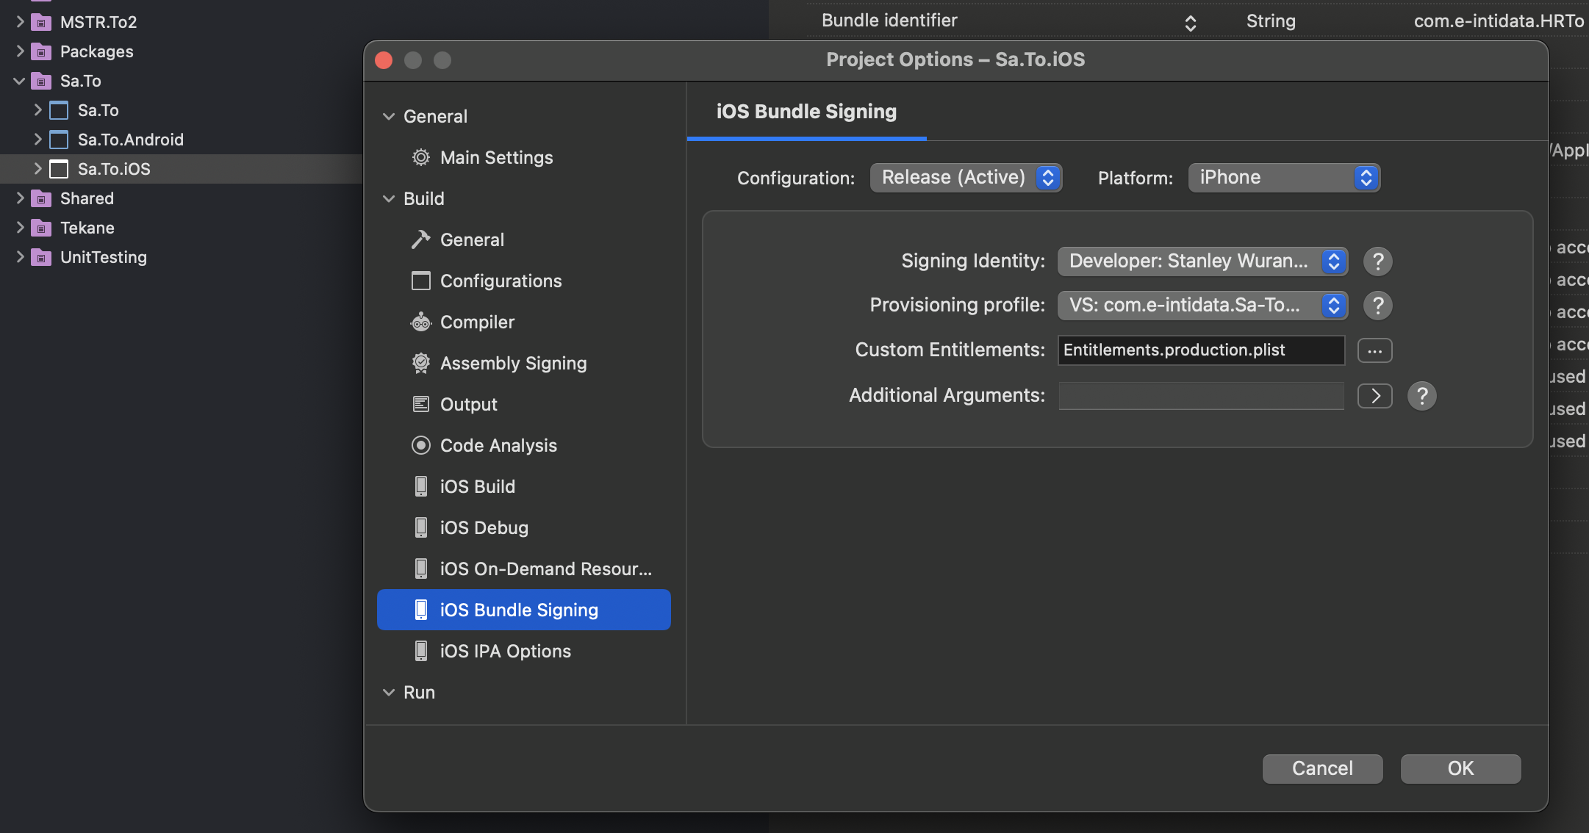Select the iOS IPA Options page

pyautogui.click(x=505, y=651)
